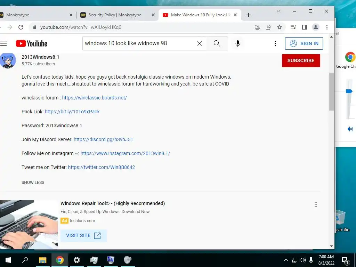Go to YouTube home via logo
The width and height of the screenshot is (356, 267).
[x=32, y=43]
